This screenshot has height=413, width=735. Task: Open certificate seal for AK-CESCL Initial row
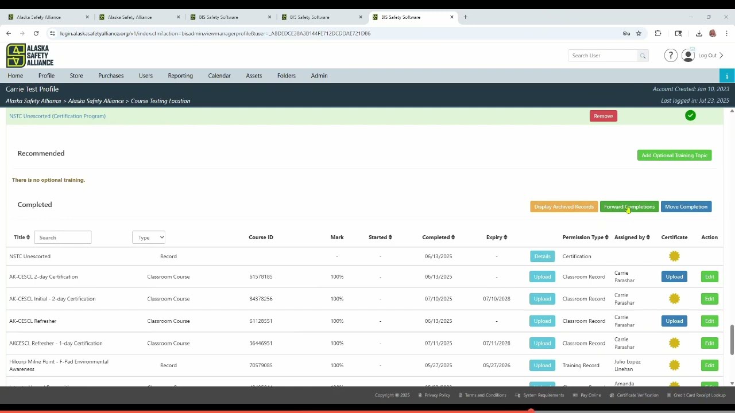tap(674, 299)
